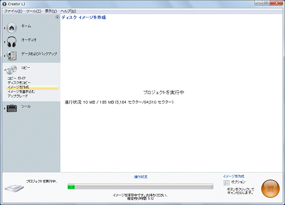
Task: Click the オプション label
Action: (238, 182)
